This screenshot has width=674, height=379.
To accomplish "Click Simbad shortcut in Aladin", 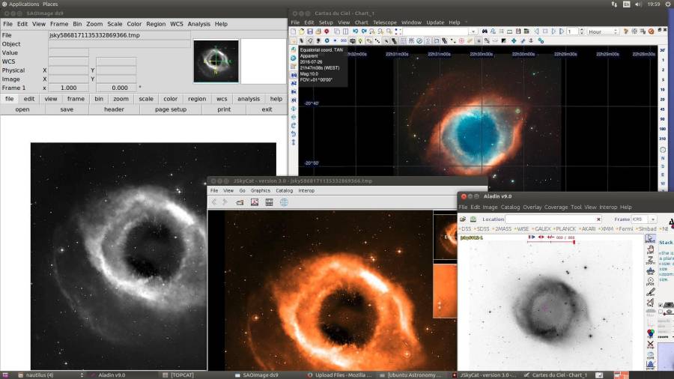I will click(x=647, y=229).
